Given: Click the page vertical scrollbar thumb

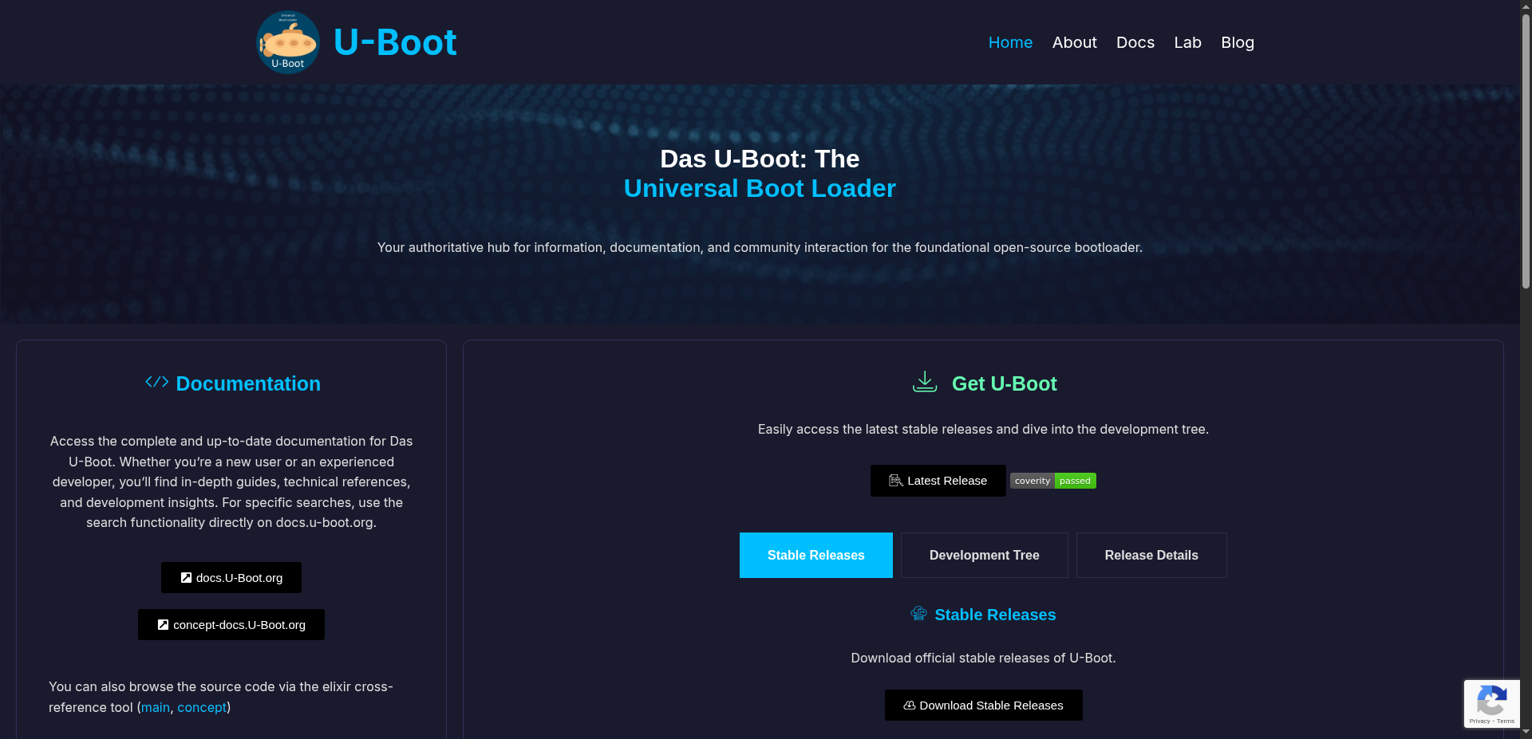Looking at the screenshot, I should (x=1526, y=151).
